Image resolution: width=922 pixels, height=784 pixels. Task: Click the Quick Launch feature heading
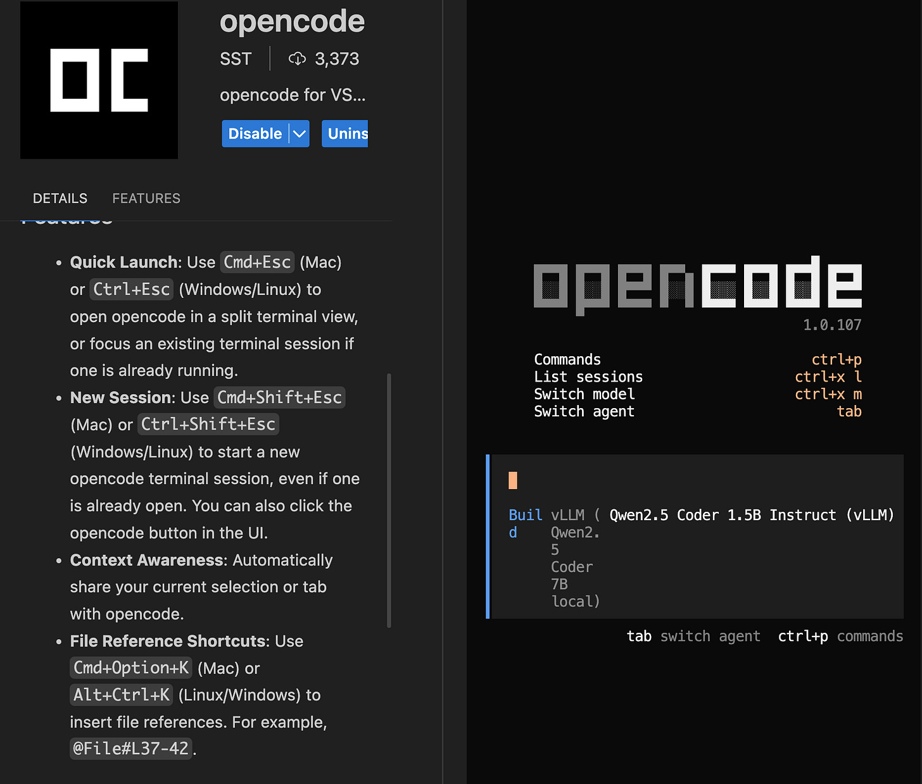124,262
